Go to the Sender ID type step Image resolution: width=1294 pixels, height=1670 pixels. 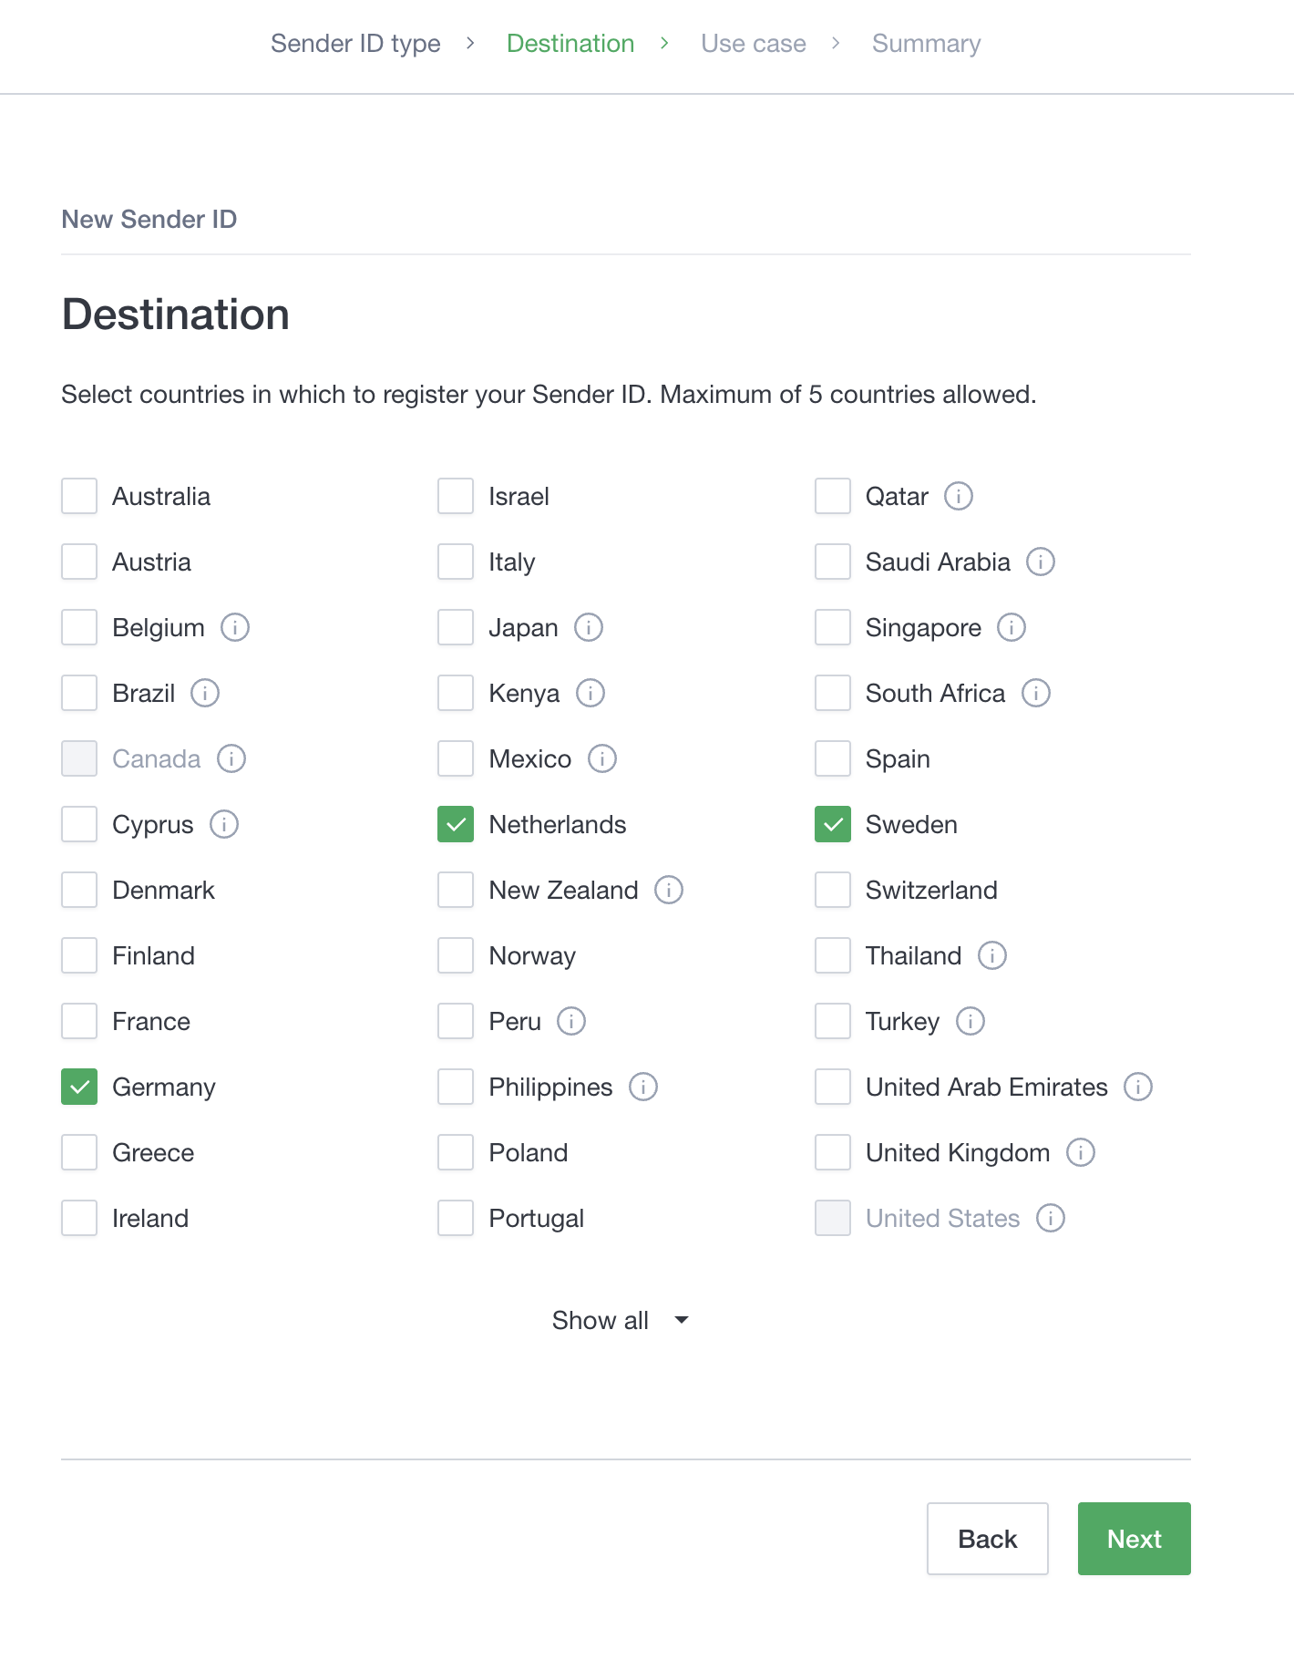(355, 44)
